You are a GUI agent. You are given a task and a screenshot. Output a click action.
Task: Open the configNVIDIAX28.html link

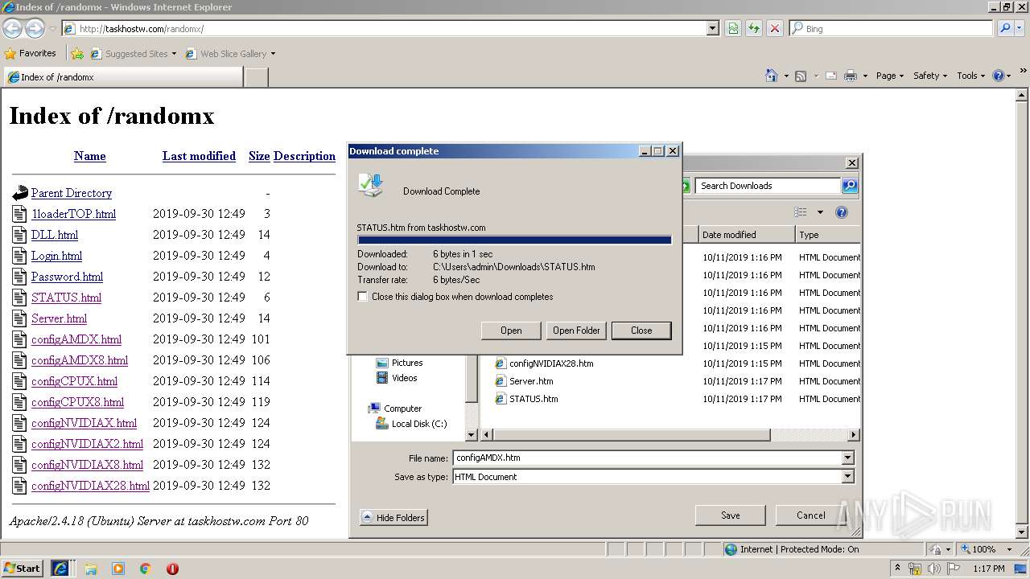(90, 486)
